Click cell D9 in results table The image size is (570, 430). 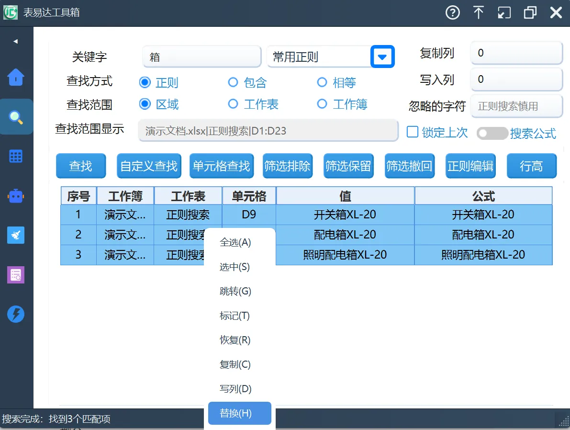(249, 215)
